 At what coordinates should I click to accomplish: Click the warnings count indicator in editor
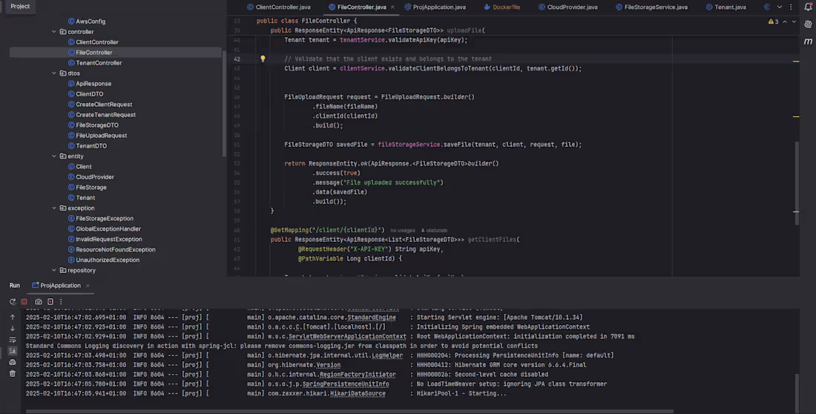coord(773,22)
